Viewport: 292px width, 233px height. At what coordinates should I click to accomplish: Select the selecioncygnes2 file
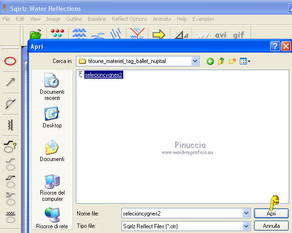[103, 75]
